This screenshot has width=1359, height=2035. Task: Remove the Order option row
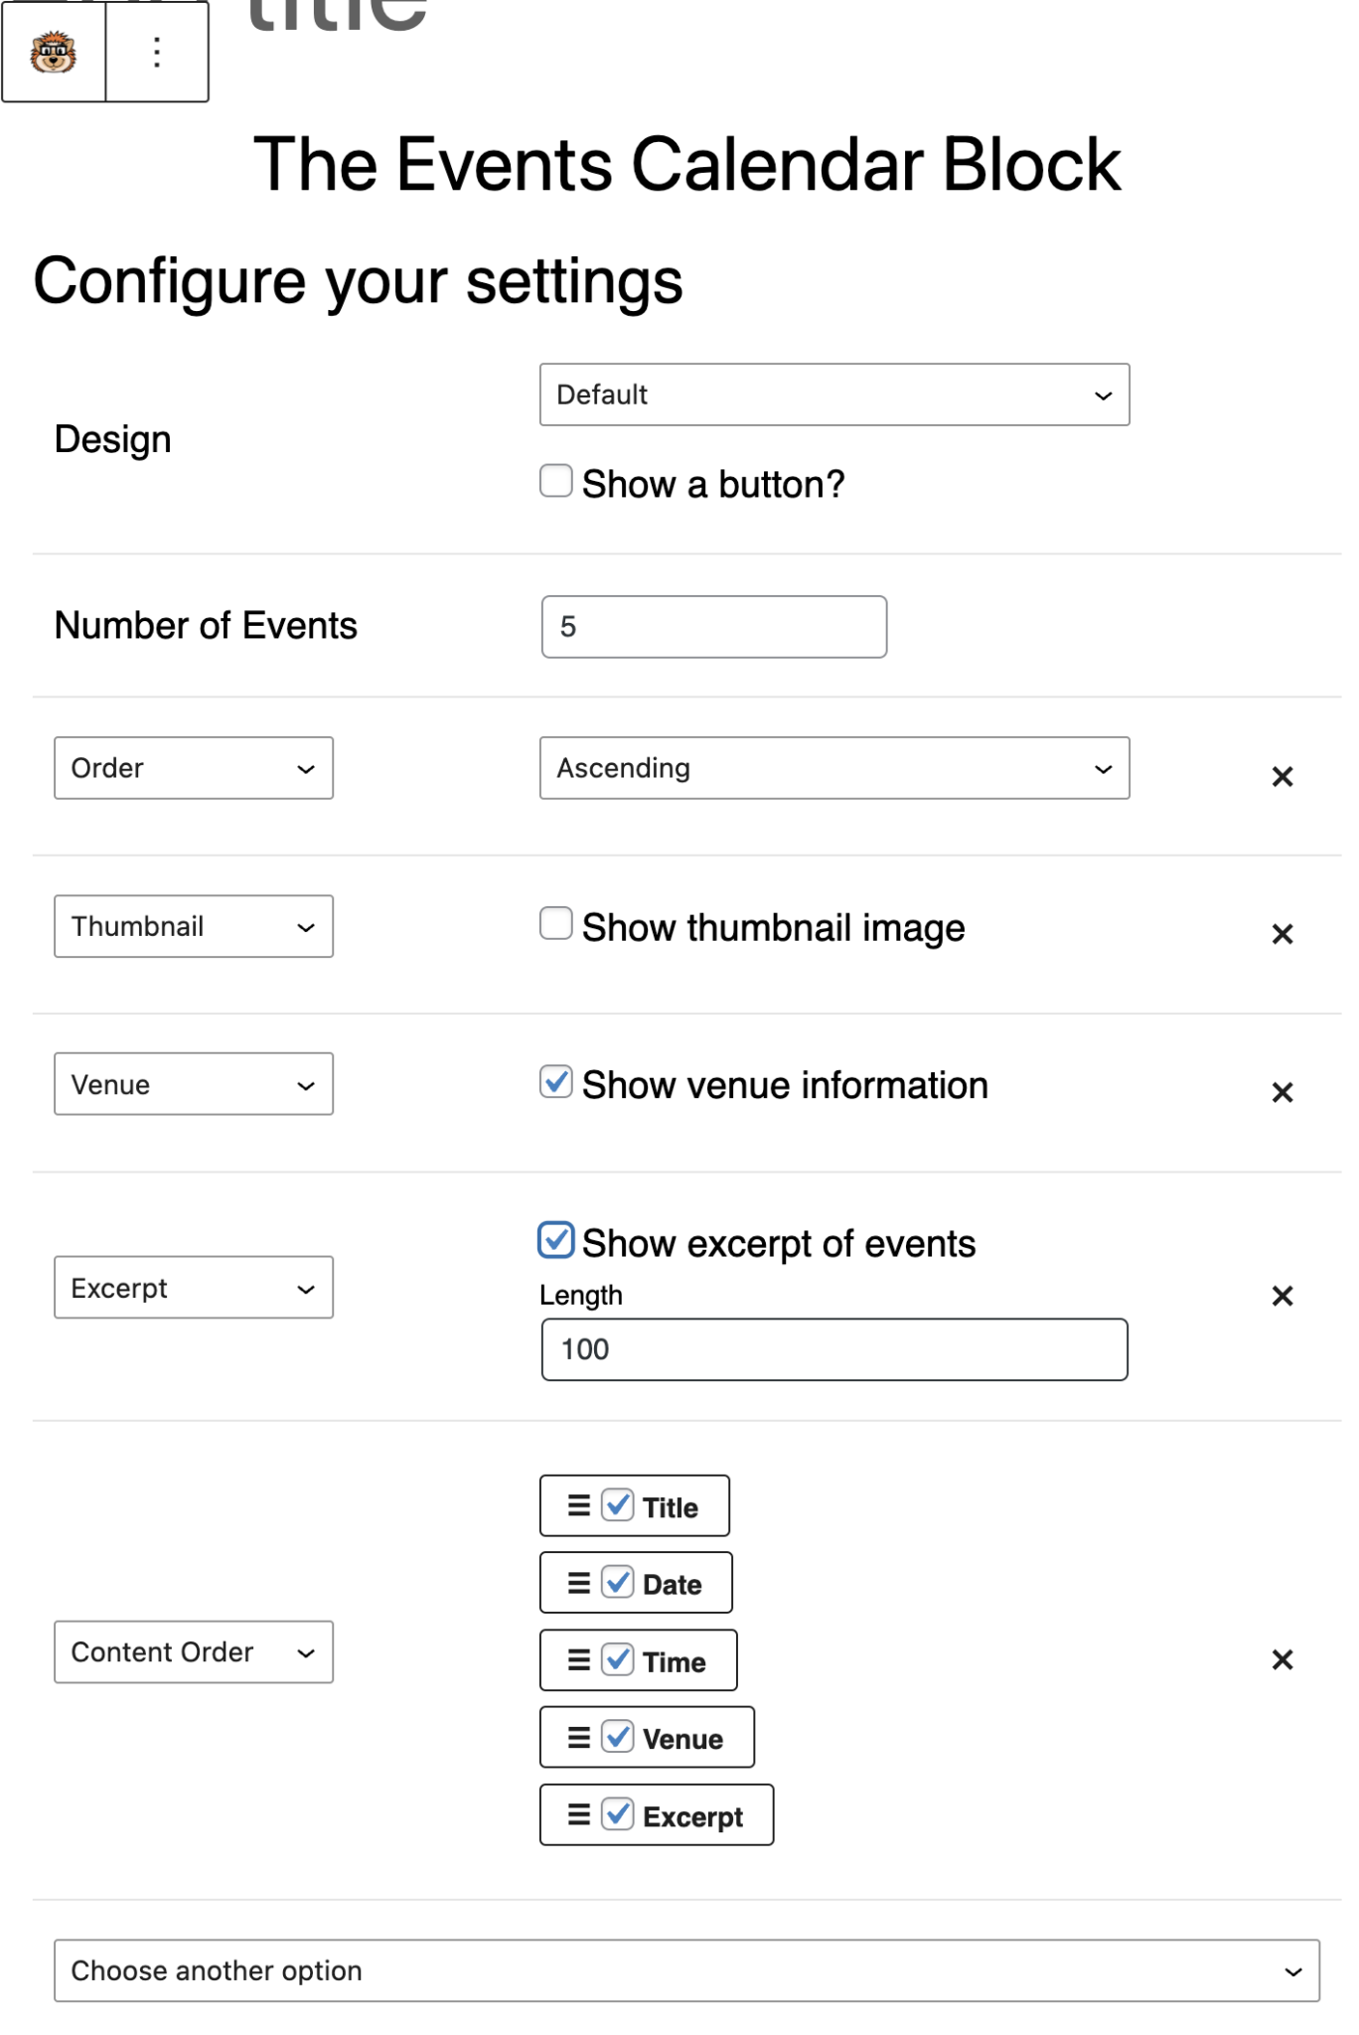(1282, 777)
